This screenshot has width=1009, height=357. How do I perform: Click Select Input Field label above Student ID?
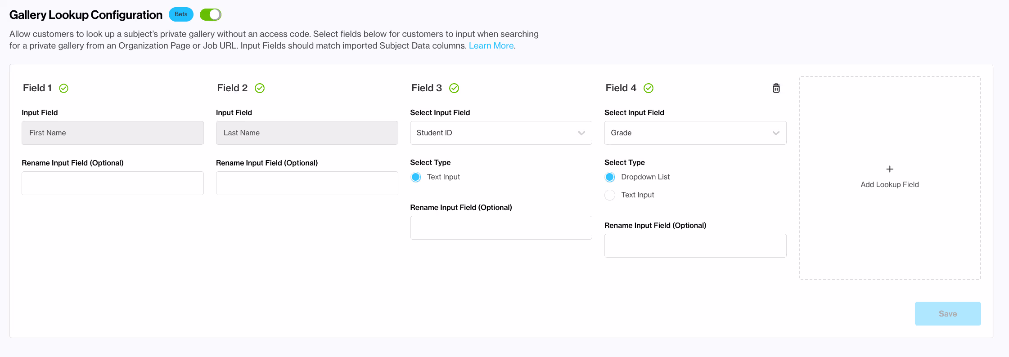(x=440, y=112)
